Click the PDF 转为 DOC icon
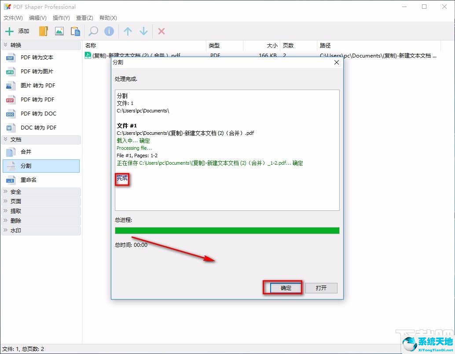 pos(11,114)
